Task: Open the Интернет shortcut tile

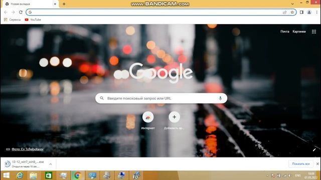Action: tap(148, 120)
